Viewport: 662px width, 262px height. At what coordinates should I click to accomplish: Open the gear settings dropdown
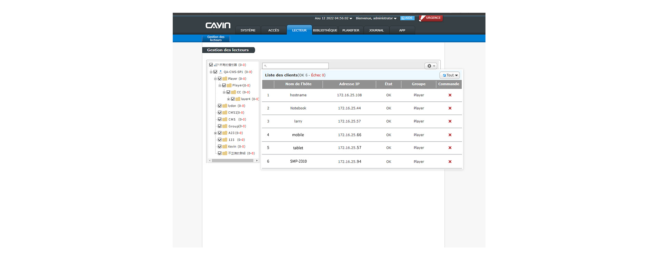[431, 66]
